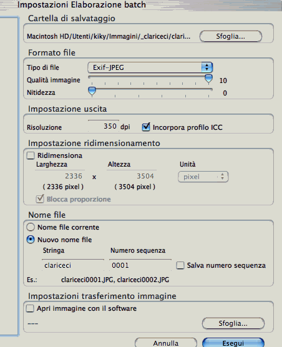Click Sfoglia button for Cartella di salvataggio
282x347 pixels.
click(x=231, y=36)
